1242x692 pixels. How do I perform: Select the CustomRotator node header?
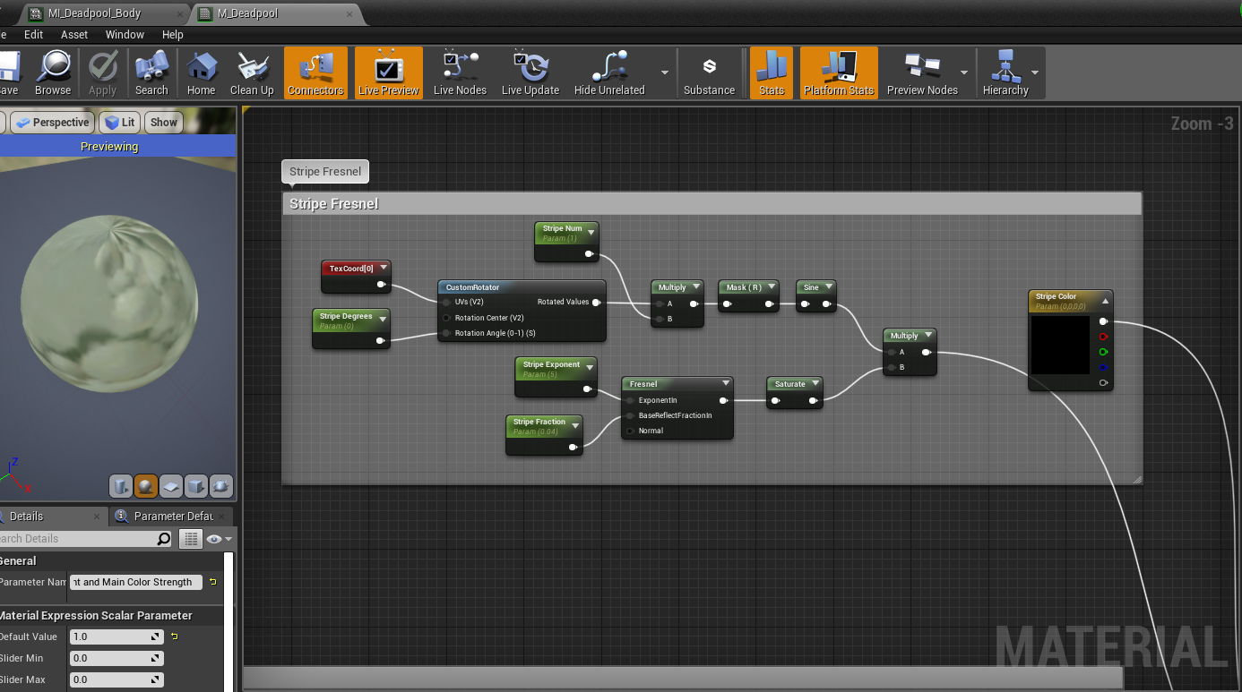522,287
